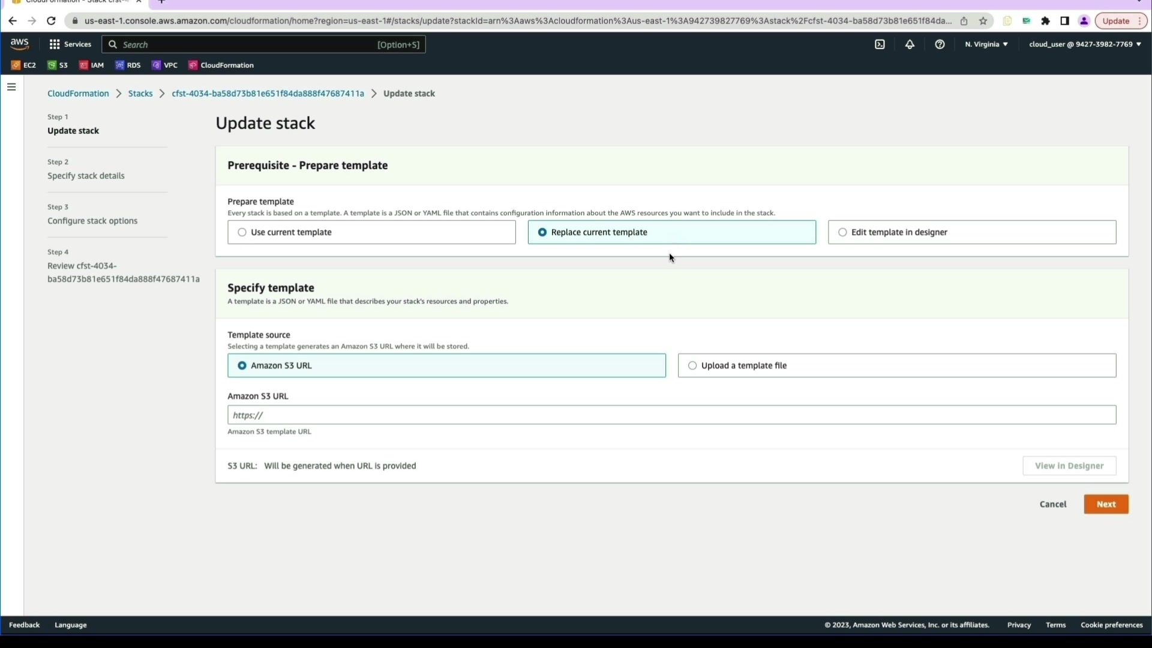Bookmark this page with star icon
This screenshot has width=1152, height=648.
click(x=983, y=21)
